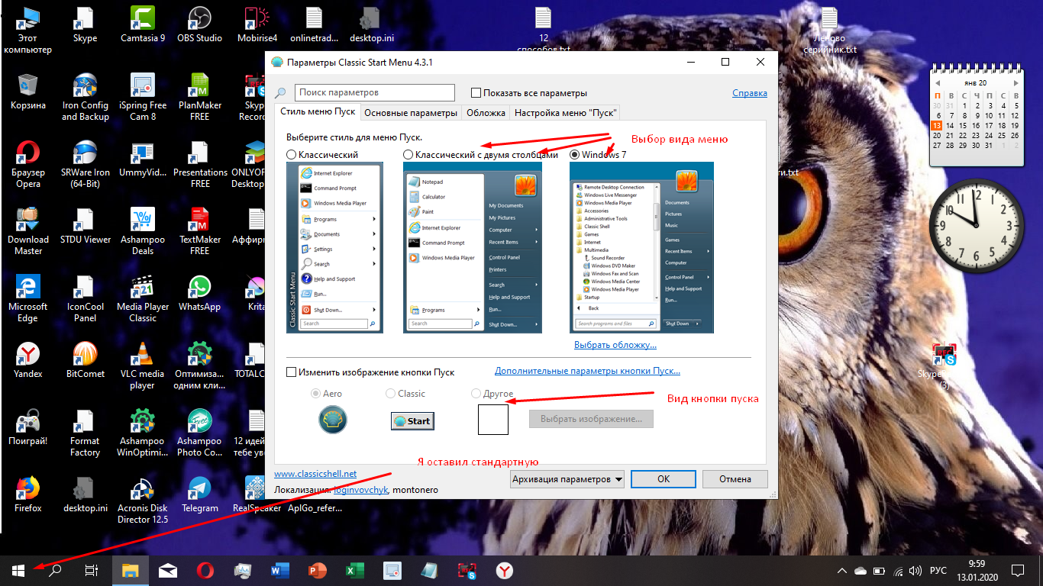
Task: Open the Настройка меню "Пуск" tab
Action: coord(565,113)
